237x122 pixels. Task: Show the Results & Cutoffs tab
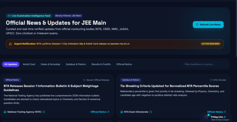(101, 64)
